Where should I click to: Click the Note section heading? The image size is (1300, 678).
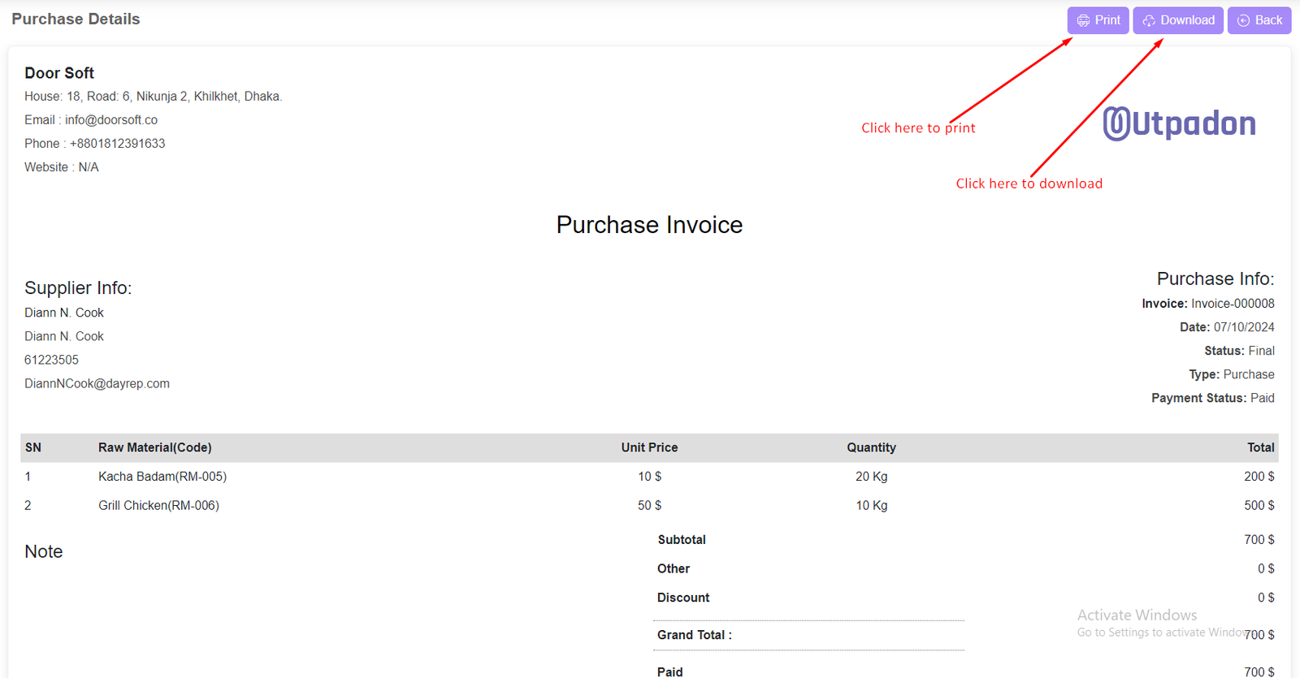pyautogui.click(x=44, y=552)
